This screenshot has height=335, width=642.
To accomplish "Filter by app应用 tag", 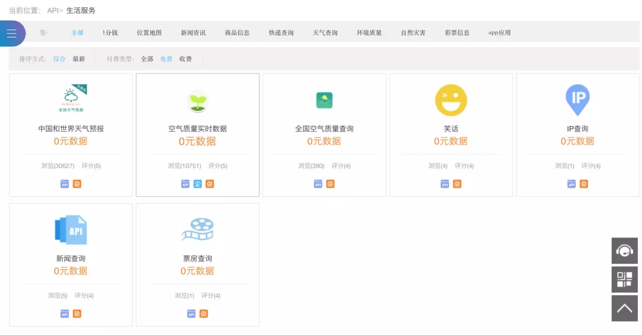I will click(500, 33).
